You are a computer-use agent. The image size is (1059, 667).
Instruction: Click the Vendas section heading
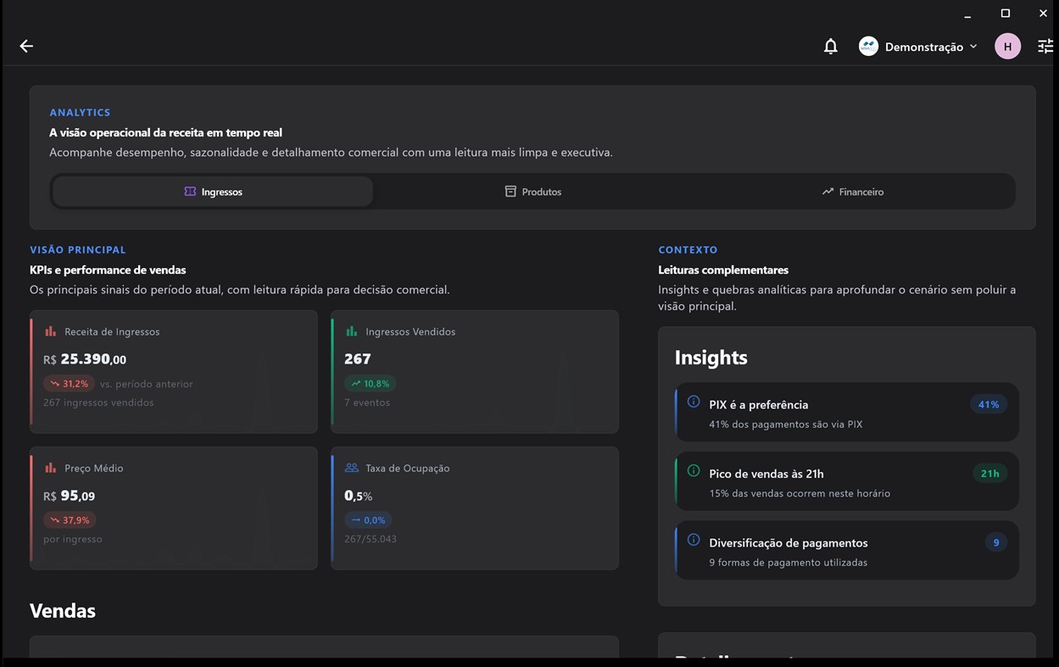pos(63,611)
